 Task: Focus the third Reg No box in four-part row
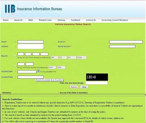tap(36, 54)
